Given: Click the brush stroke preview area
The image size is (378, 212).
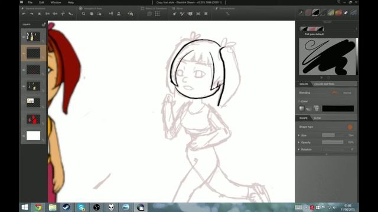Looking at the screenshot, I should [327, 57].
